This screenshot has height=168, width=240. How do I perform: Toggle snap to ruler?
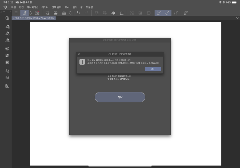click(x=159, y=13)
